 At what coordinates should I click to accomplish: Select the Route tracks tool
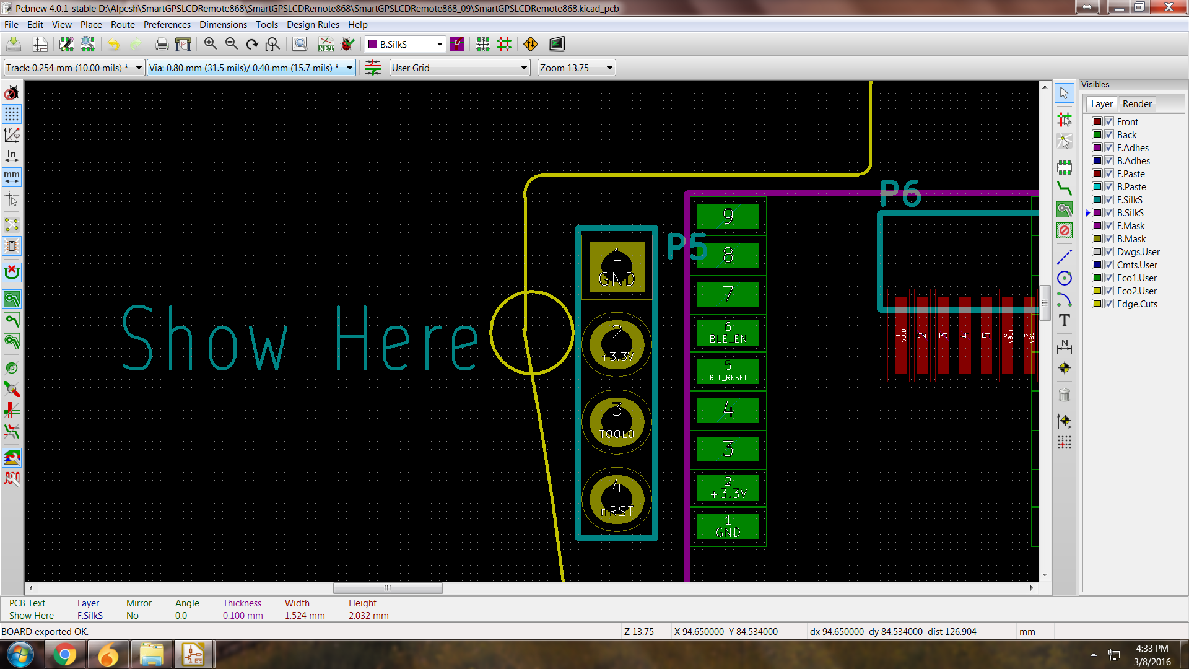coord(1065,188)
